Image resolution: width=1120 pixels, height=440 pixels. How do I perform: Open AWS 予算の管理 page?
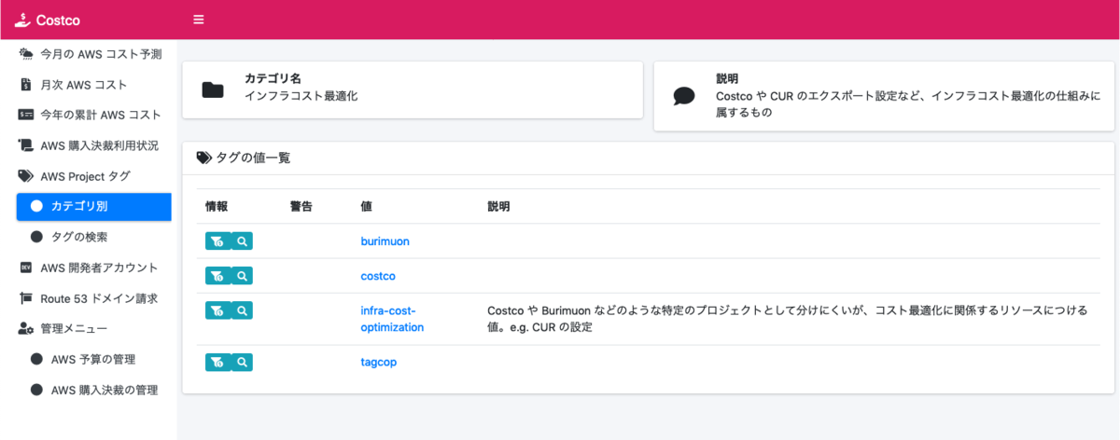(93, 359)
